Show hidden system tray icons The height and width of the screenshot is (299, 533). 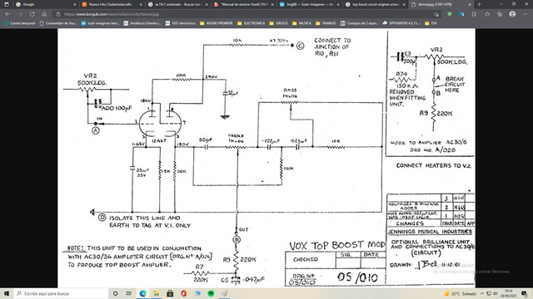(482, 293)
